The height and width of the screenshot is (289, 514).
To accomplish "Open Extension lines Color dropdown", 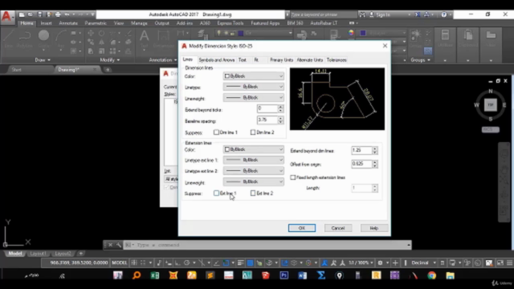I will pos(254,149).
